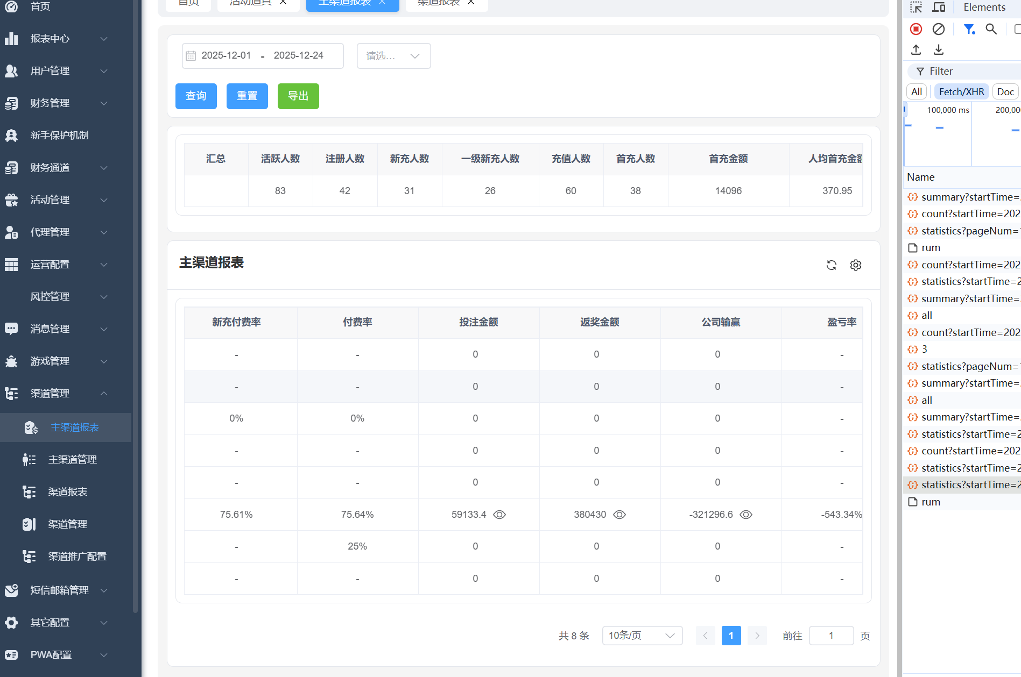Select the highlighted statistics?startTime request row
Viewport: 1021px width, 677px height.
pos(962,485)
